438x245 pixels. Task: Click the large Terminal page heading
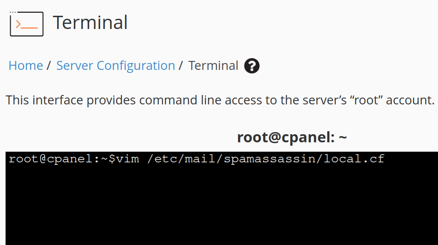pos(90,23)
